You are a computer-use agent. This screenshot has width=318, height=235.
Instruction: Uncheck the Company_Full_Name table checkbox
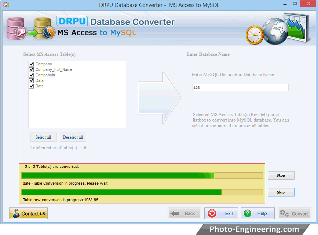(31, 69)
